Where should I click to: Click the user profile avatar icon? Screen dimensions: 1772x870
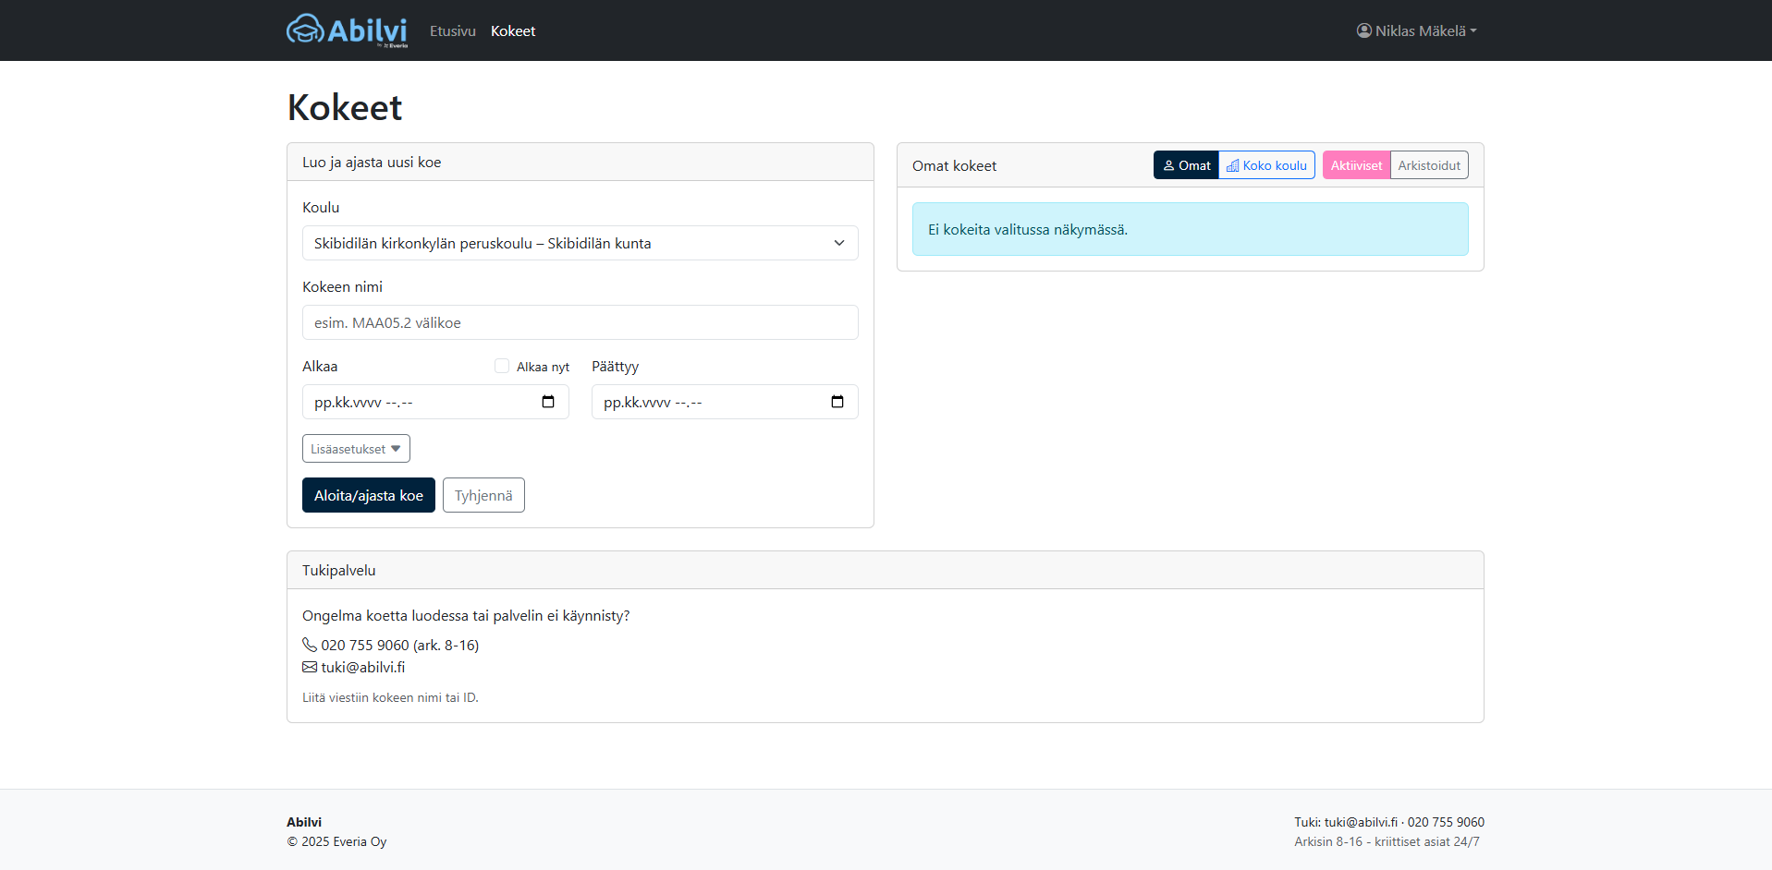pos(1363,30)
